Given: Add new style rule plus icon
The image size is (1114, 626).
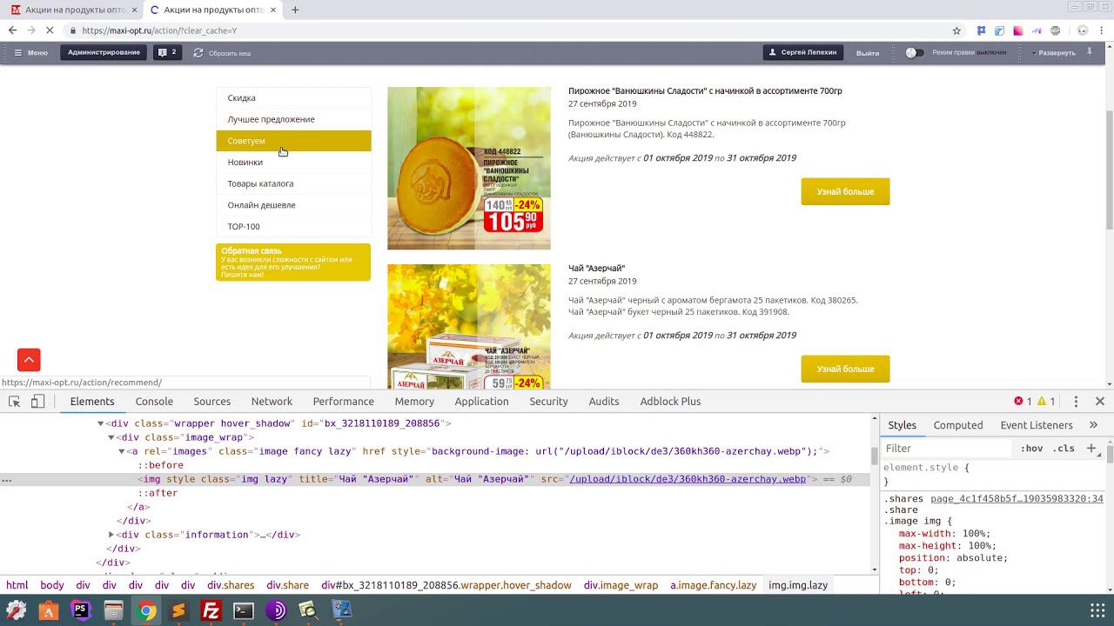Looking at the screenshot, I should (1091, 448).
